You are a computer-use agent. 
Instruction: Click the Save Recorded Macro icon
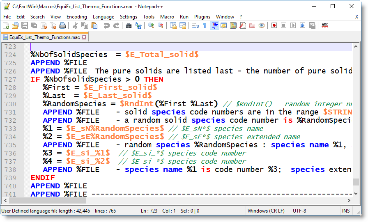(312, 25)
